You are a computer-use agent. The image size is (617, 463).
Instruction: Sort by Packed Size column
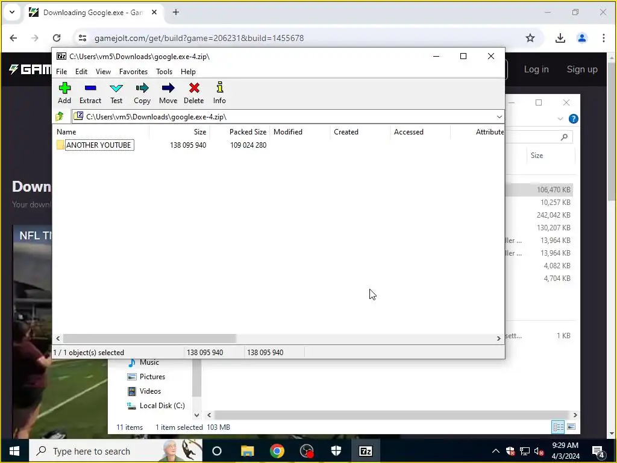[x=248, y=132]
